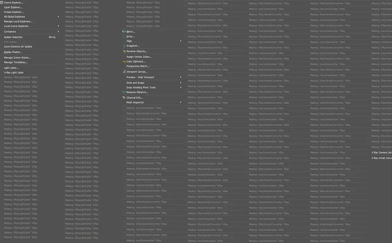Select the V-Ray Camera Lister entry
Screen dimensions: 392x243
tap(381, 153)
